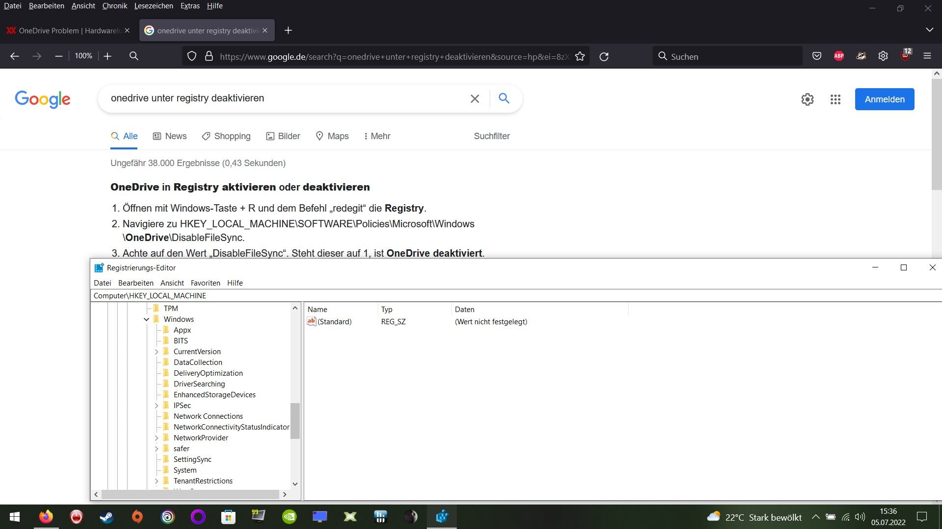The height and width of the screenshot is (529, 942).
Task: Select the Registry Editor taskbar icon
Action: 442,517
